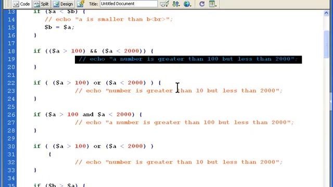The height and width of the screenshot is (187, 333).
Task: Click 'if (($a > 100) && ($a < 2000))' line
Action: [x=94, y=51]
